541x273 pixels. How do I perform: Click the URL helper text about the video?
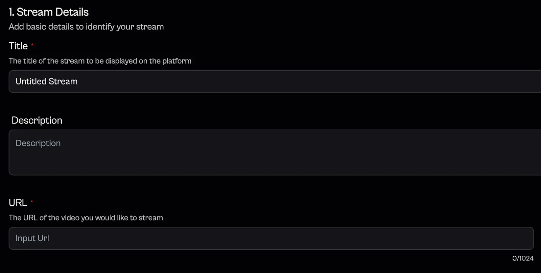click(86, 218)
